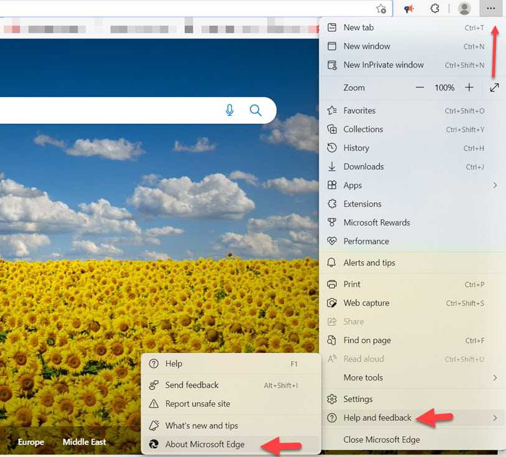506x457 pixels.
Task: Open the Extensions puzzle icon in toolbar
Action: [x=435, y=9]
